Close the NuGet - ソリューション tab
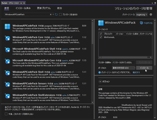 pyautogui.click(x=24, y=3)
